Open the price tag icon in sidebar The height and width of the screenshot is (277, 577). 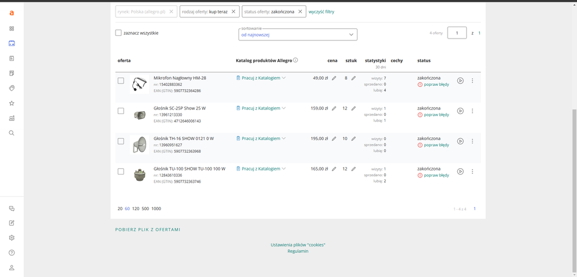[12, 88]
